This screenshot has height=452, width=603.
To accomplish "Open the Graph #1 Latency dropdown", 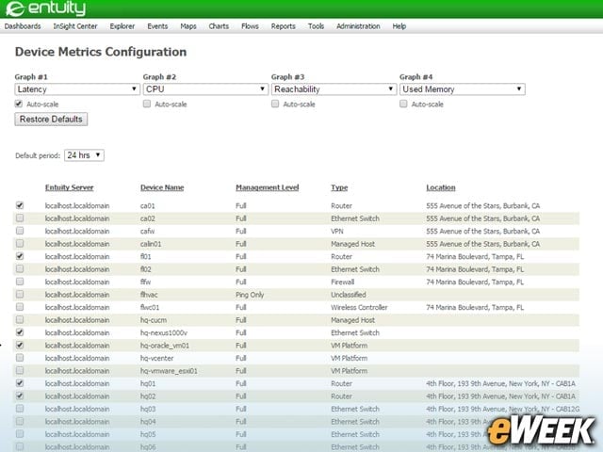I will point(77,89).
